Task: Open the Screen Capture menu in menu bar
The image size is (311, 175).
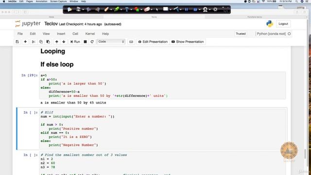Action: point(58,1)
